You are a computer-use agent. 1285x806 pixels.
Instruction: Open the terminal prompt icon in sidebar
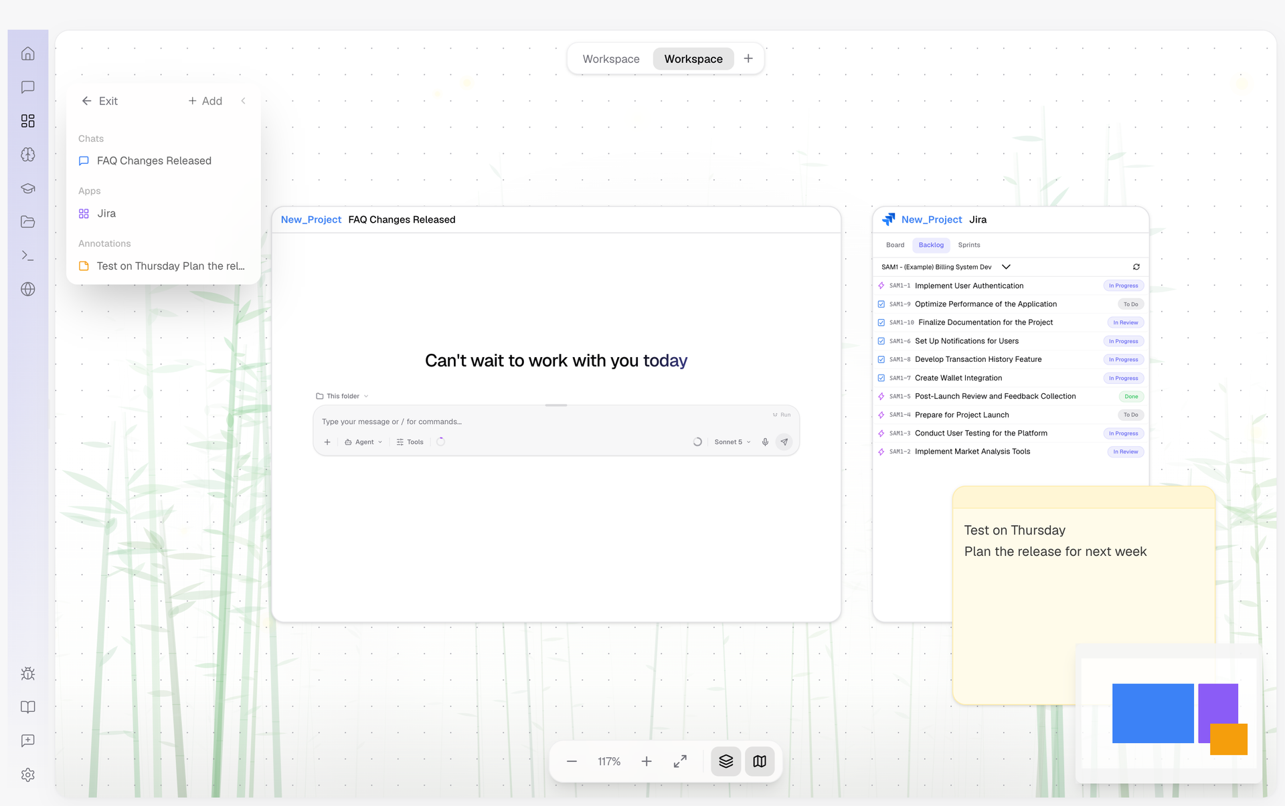27,256
